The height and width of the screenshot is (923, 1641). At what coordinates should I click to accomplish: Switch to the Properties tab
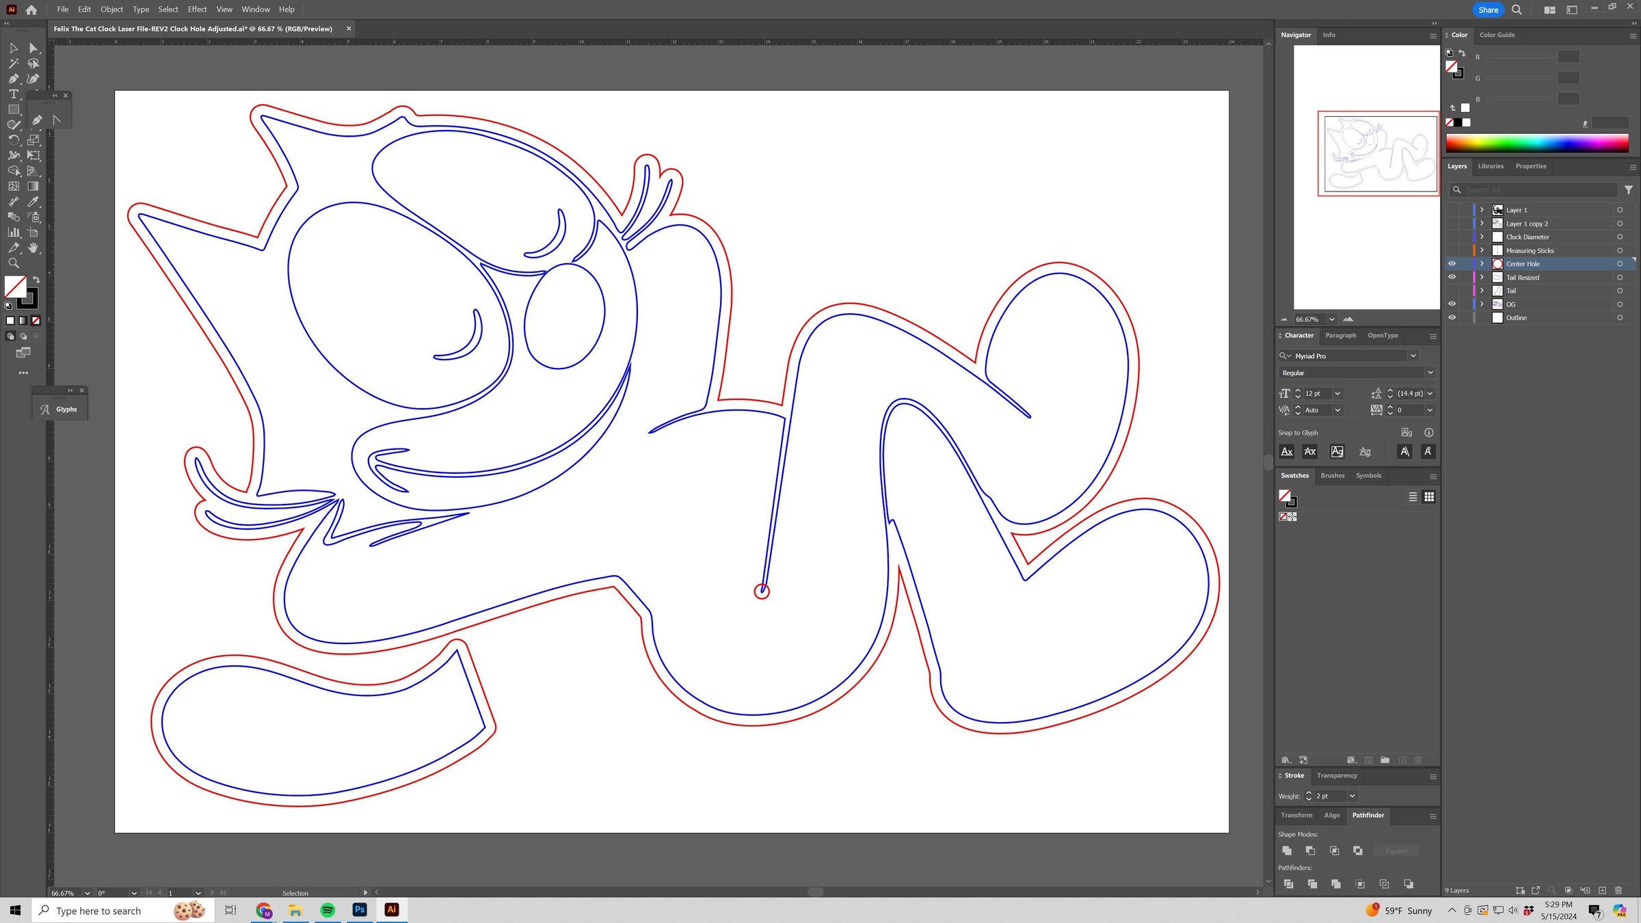1530,166
